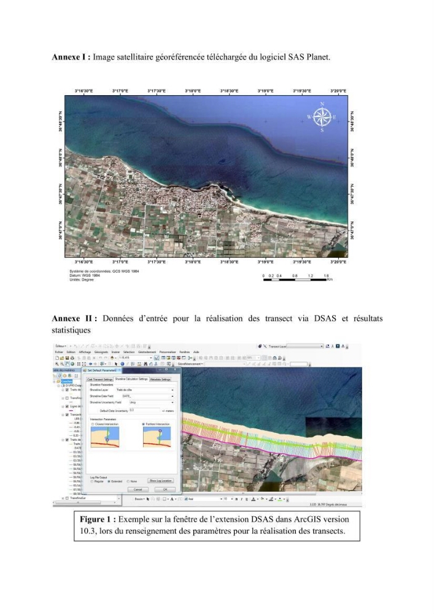434x614 pixels.
Task: Open the Éditeur dropdown menu
Action: pos(61,346)
